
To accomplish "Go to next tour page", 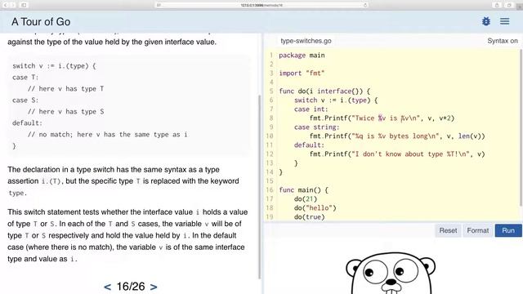I will 154,287.
